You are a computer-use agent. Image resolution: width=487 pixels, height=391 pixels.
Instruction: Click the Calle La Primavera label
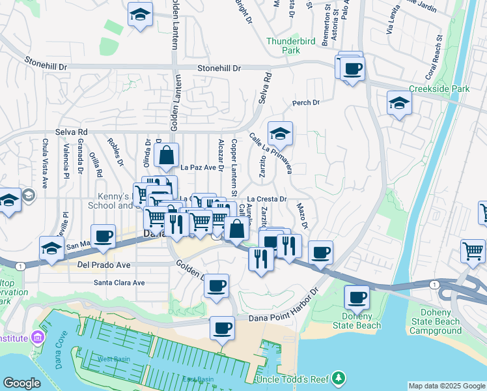tap(271, 153)
